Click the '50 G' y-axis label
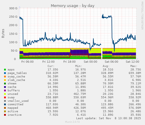This screenshot has height=125, width=145. pyautogui.click(x=14, y=51)
